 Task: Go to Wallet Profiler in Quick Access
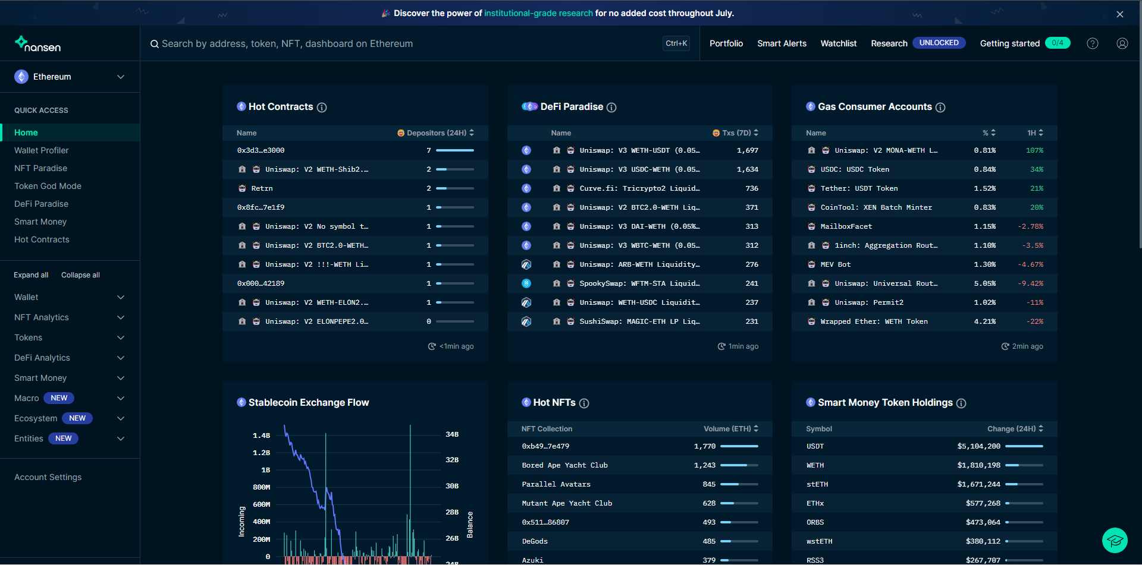point(42,150)
